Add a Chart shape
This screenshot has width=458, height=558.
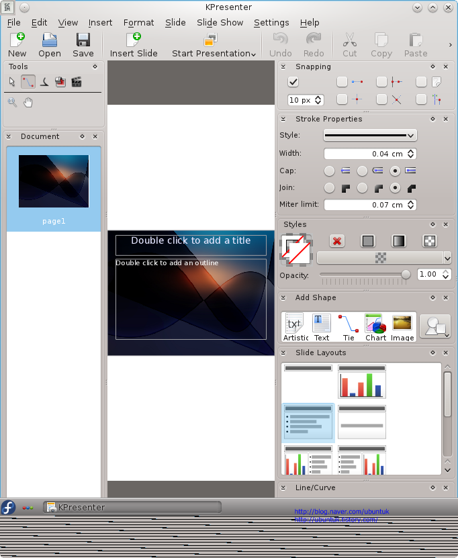pos(375,327)
